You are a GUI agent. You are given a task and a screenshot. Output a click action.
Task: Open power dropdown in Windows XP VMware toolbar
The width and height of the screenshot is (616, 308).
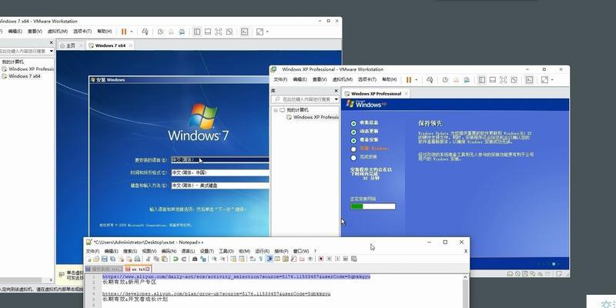[x=416, y=80]
